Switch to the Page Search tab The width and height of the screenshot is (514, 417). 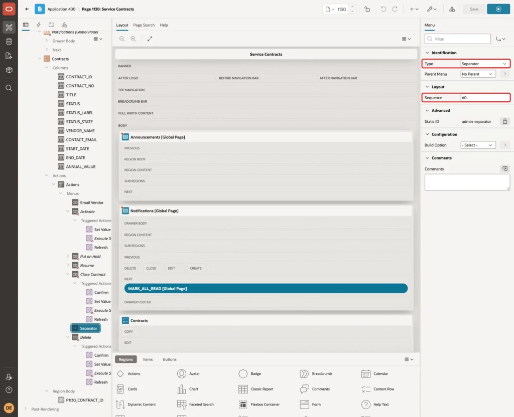144,25
